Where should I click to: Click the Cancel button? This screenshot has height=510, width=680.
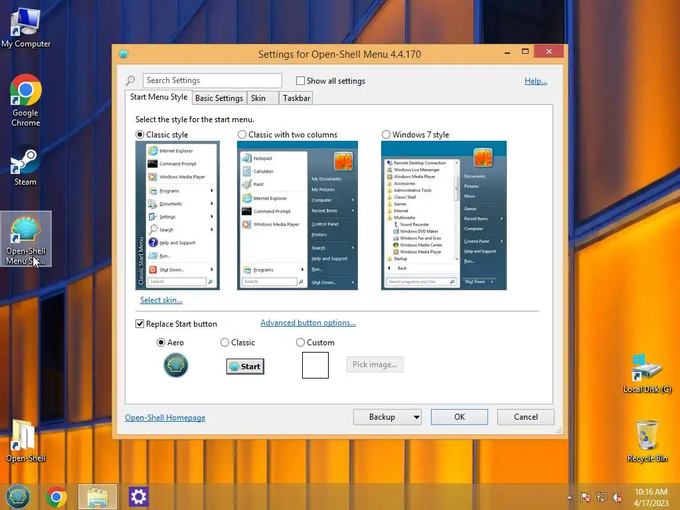coord(526,417)
